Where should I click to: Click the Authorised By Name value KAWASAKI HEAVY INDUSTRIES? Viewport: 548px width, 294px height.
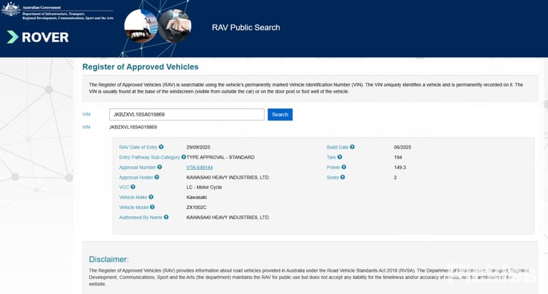(x=228, y=218)
